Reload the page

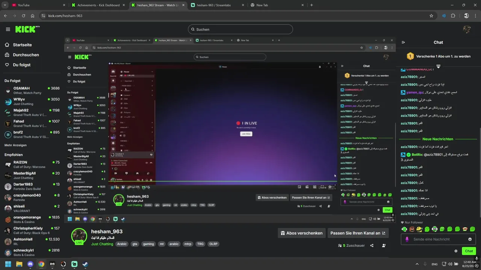coord(23,16)
